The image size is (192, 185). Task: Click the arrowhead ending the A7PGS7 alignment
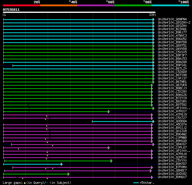point(109,111)
